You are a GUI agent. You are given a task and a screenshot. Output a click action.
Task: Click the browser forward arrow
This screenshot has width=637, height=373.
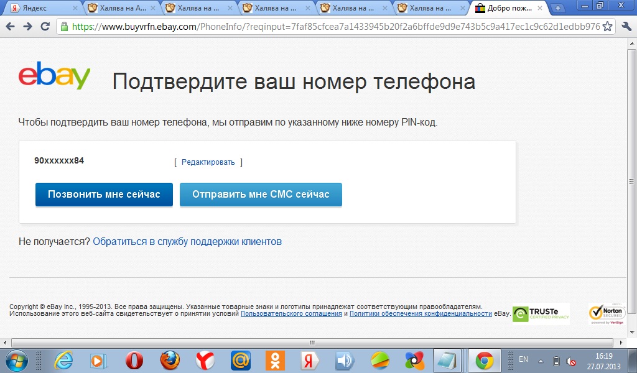point(27,27)
